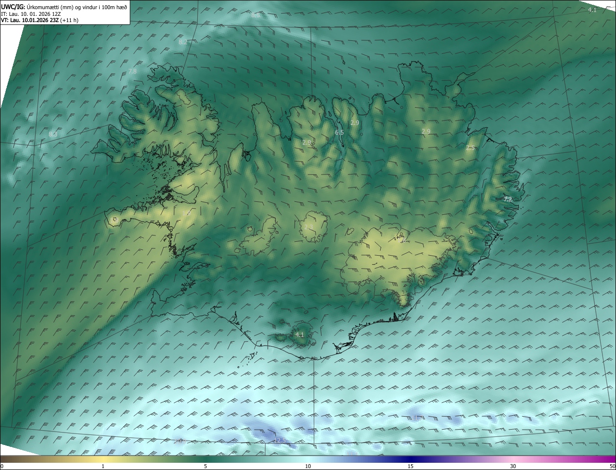Image resolution: width=616 pixels, height=470 pixels.
Task: Click the '7.8' value northwest of the Westfjords
Action: (132, 71)
